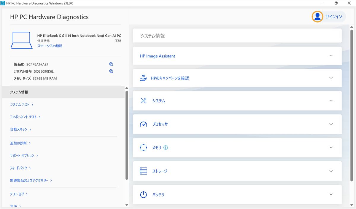Open テスト ログ in the sidebar

[x=19, y=194]
